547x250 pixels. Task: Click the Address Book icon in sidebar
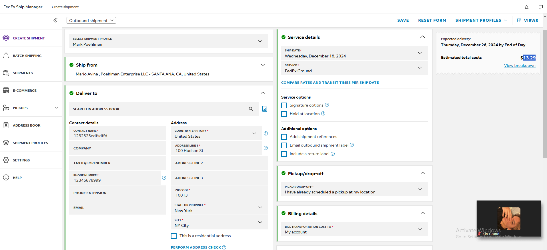click(x=6, y=125)
